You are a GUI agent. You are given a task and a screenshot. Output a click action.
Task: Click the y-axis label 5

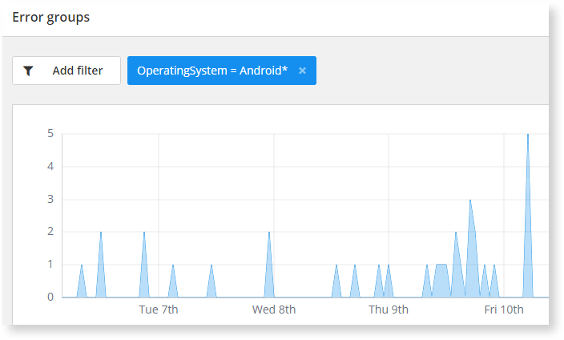click(50, 134)
